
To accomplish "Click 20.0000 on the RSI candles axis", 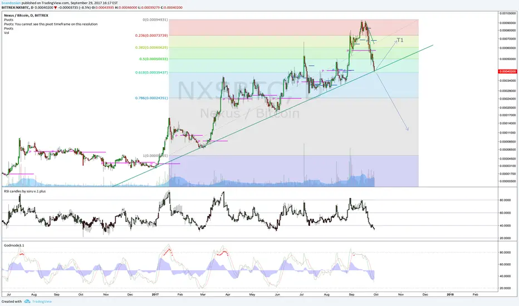I will 505,238.
